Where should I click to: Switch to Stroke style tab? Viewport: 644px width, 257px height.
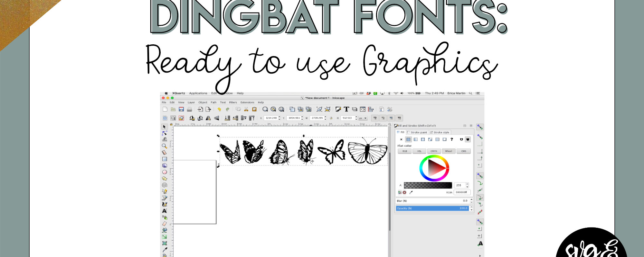click(x=440, y=132)
